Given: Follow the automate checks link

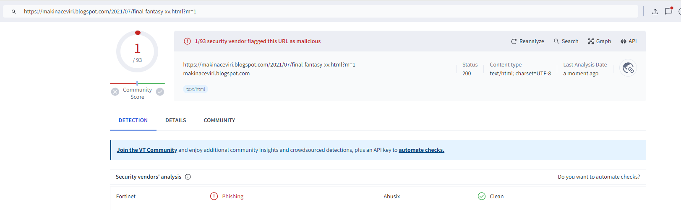Looking at the screenshot, I should (x=421, y=150).
